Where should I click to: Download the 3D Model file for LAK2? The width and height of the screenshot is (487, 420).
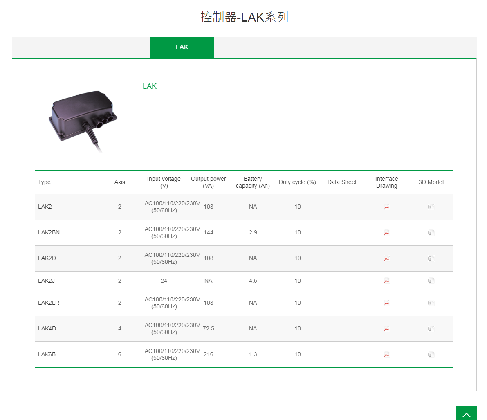point(430,207)
